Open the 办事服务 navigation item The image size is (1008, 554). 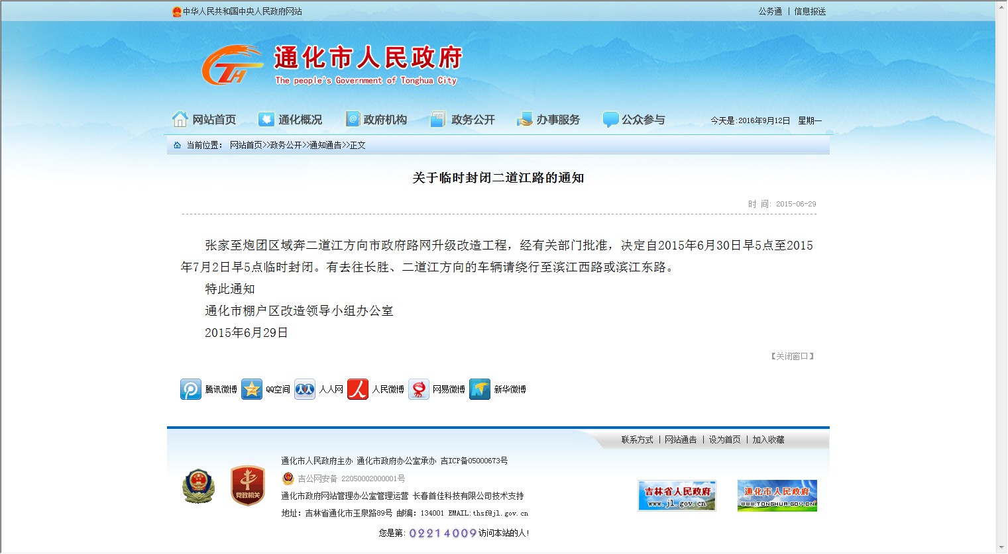(x=549, y=120)
